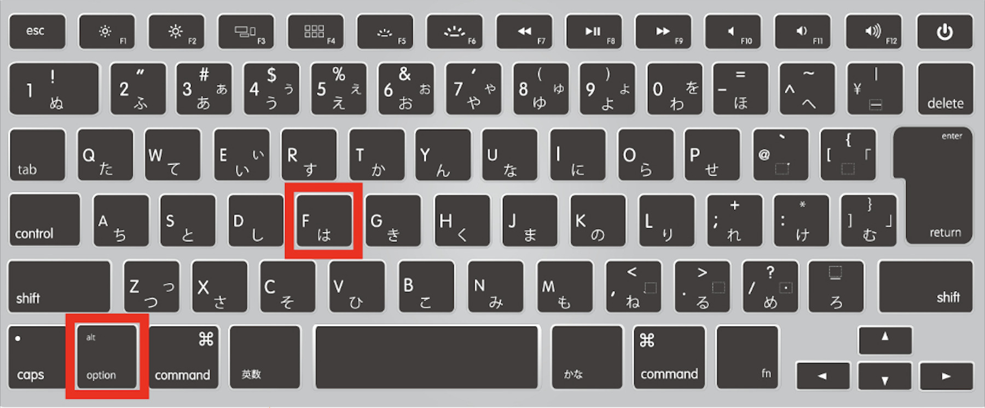Screen dimensions: 985x408
Task: Click the left command ⌘ key
Action: [183, 357]
